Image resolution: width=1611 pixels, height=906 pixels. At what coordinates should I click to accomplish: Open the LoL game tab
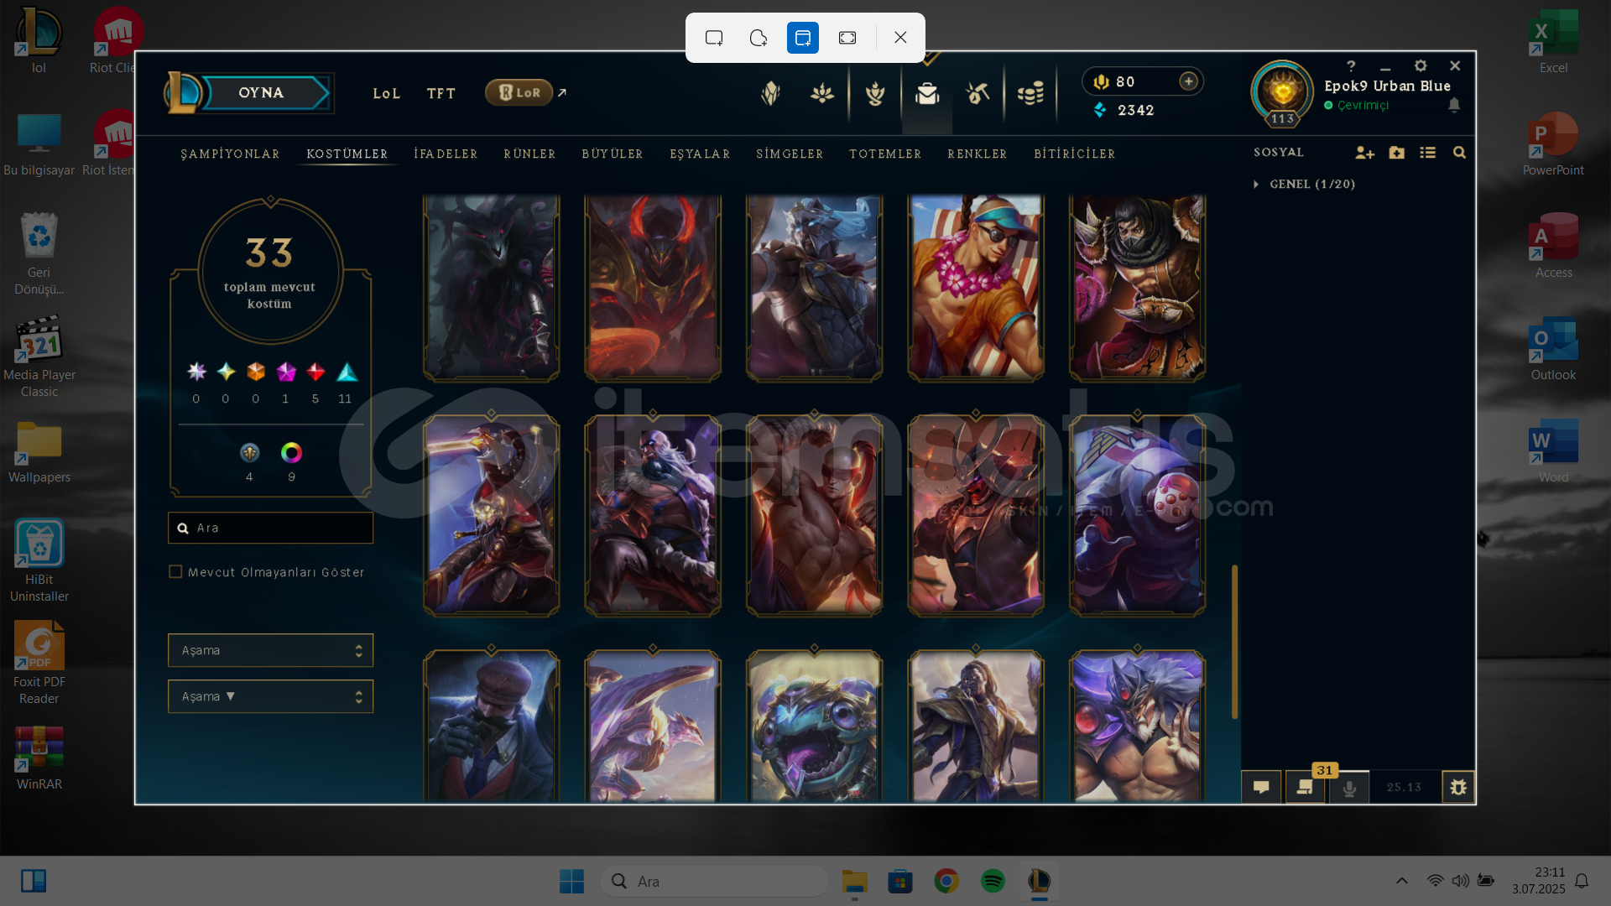coord(387,93)
